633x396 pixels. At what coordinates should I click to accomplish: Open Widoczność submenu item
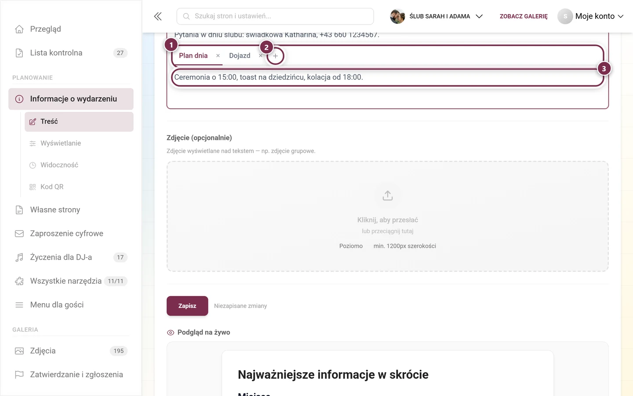(79, 165)
